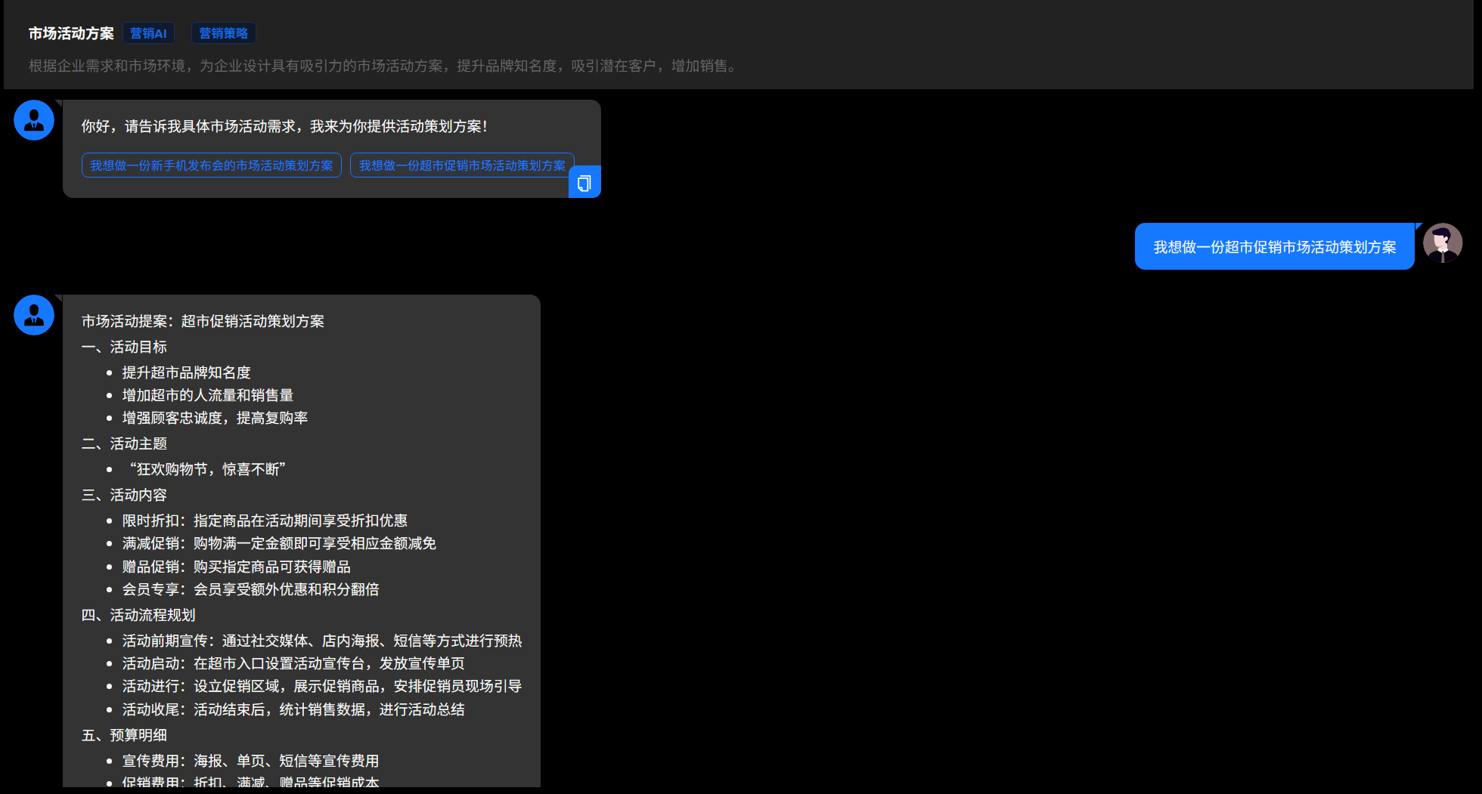1482x794 pixels.
Task: Click the 限时折扣 bullet item
Action: pos(265,521)
